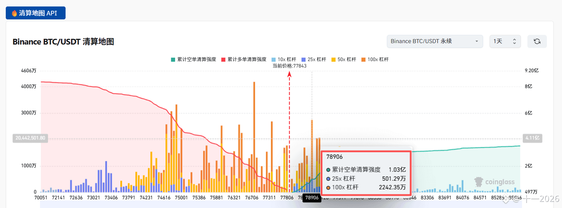
Task: Click the Binance BTC/USDT 清算地图 title
Action: (x=63, y=42)
